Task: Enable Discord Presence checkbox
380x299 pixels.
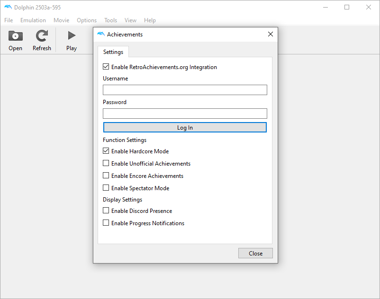Action: click(x=106, y=211)
